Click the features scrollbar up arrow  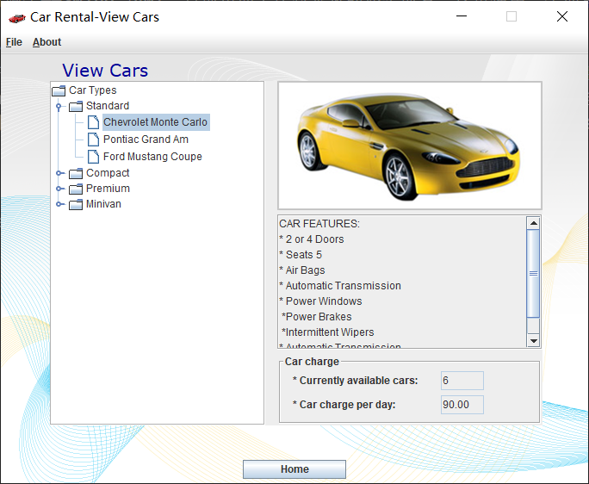[x=533, y=223]
